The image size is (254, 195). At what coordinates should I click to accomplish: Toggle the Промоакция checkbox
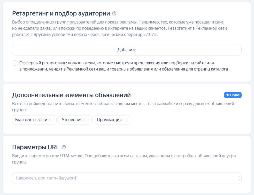point(126,120)
